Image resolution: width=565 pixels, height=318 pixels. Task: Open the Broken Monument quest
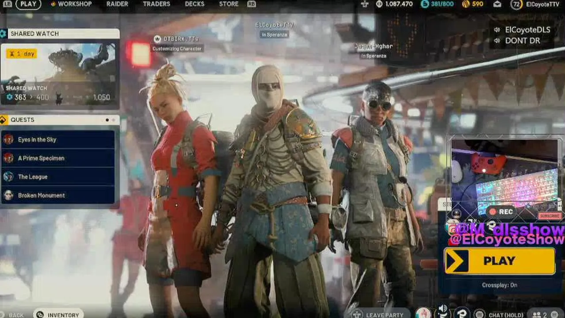[x=58, y=195]
